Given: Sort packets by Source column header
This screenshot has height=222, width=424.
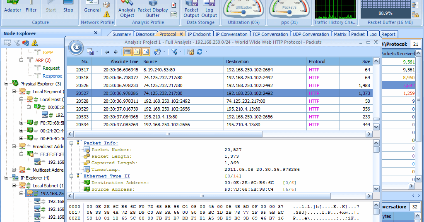Looking at the screenshot, I should (182, 61).
